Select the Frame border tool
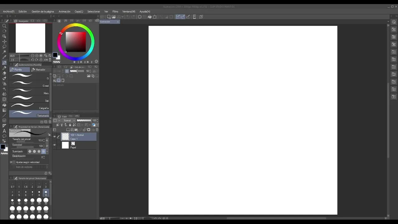The width and height of the screenshot is (398, 224). tap(4, 121)
